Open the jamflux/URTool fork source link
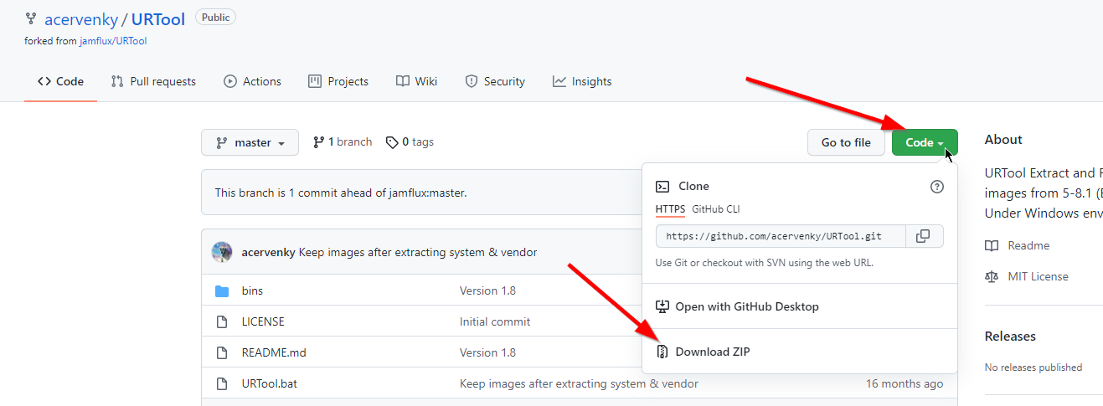 pos(113,41)
